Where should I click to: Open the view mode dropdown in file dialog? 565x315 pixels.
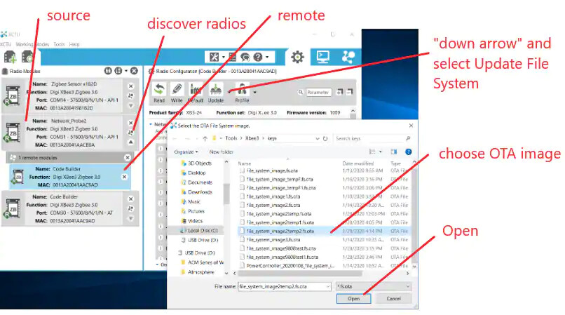[381, 152]
